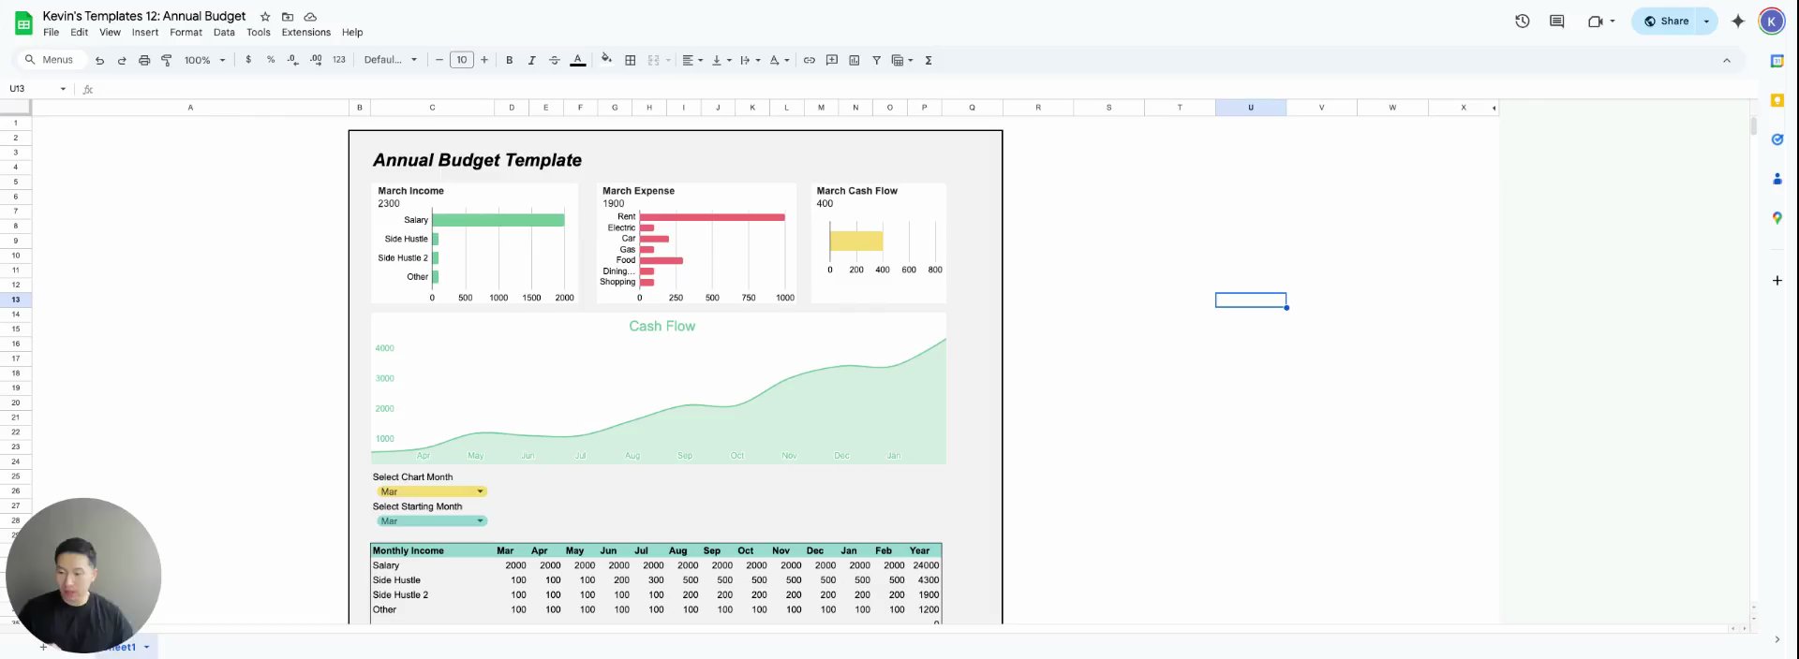Open the Tools menu
The height and width of the screenshot is (659, 1799).
(x=259, y=32)
